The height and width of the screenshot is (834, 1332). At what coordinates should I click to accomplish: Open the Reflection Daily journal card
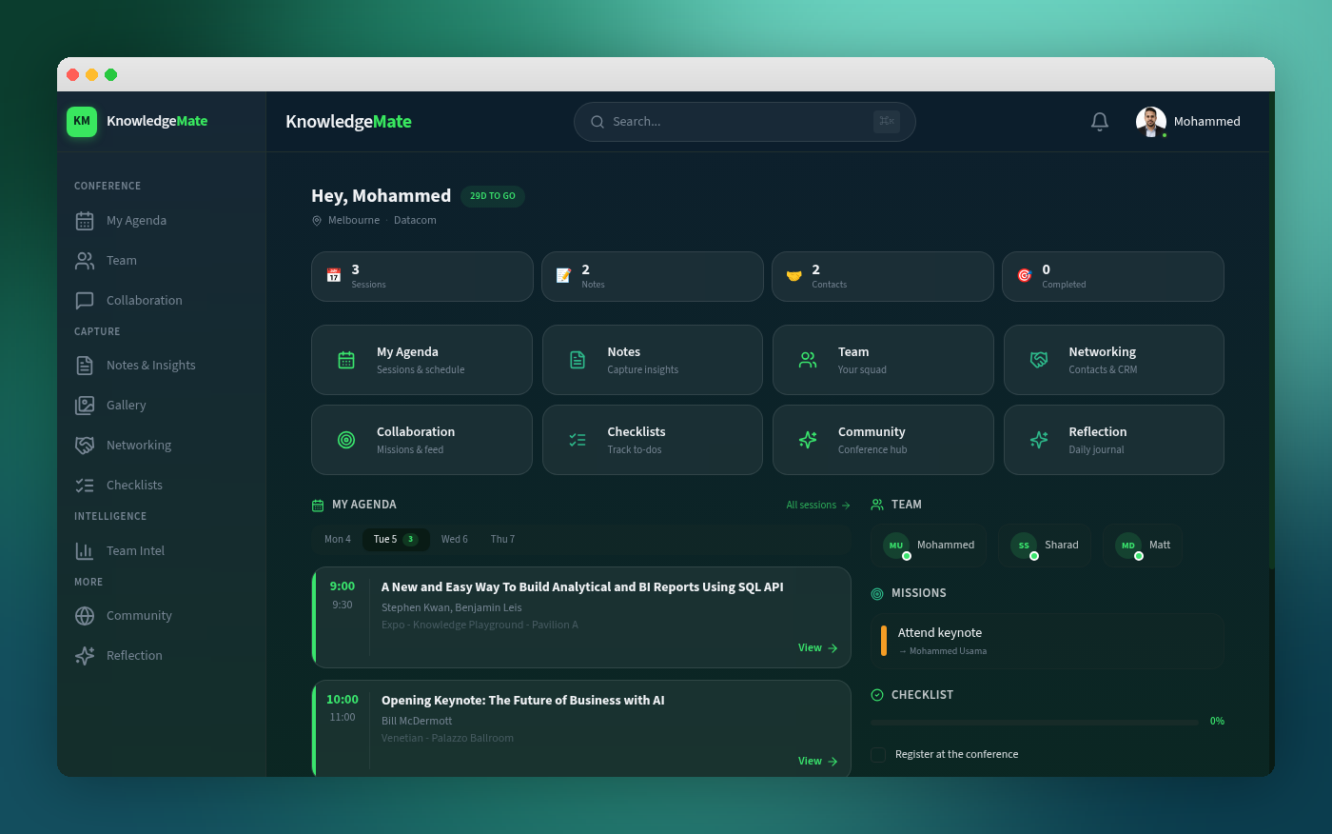tap(1114, 440)
